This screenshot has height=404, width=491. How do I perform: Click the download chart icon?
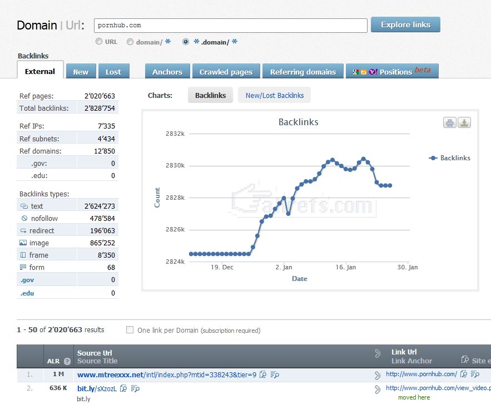click(464, 122)
